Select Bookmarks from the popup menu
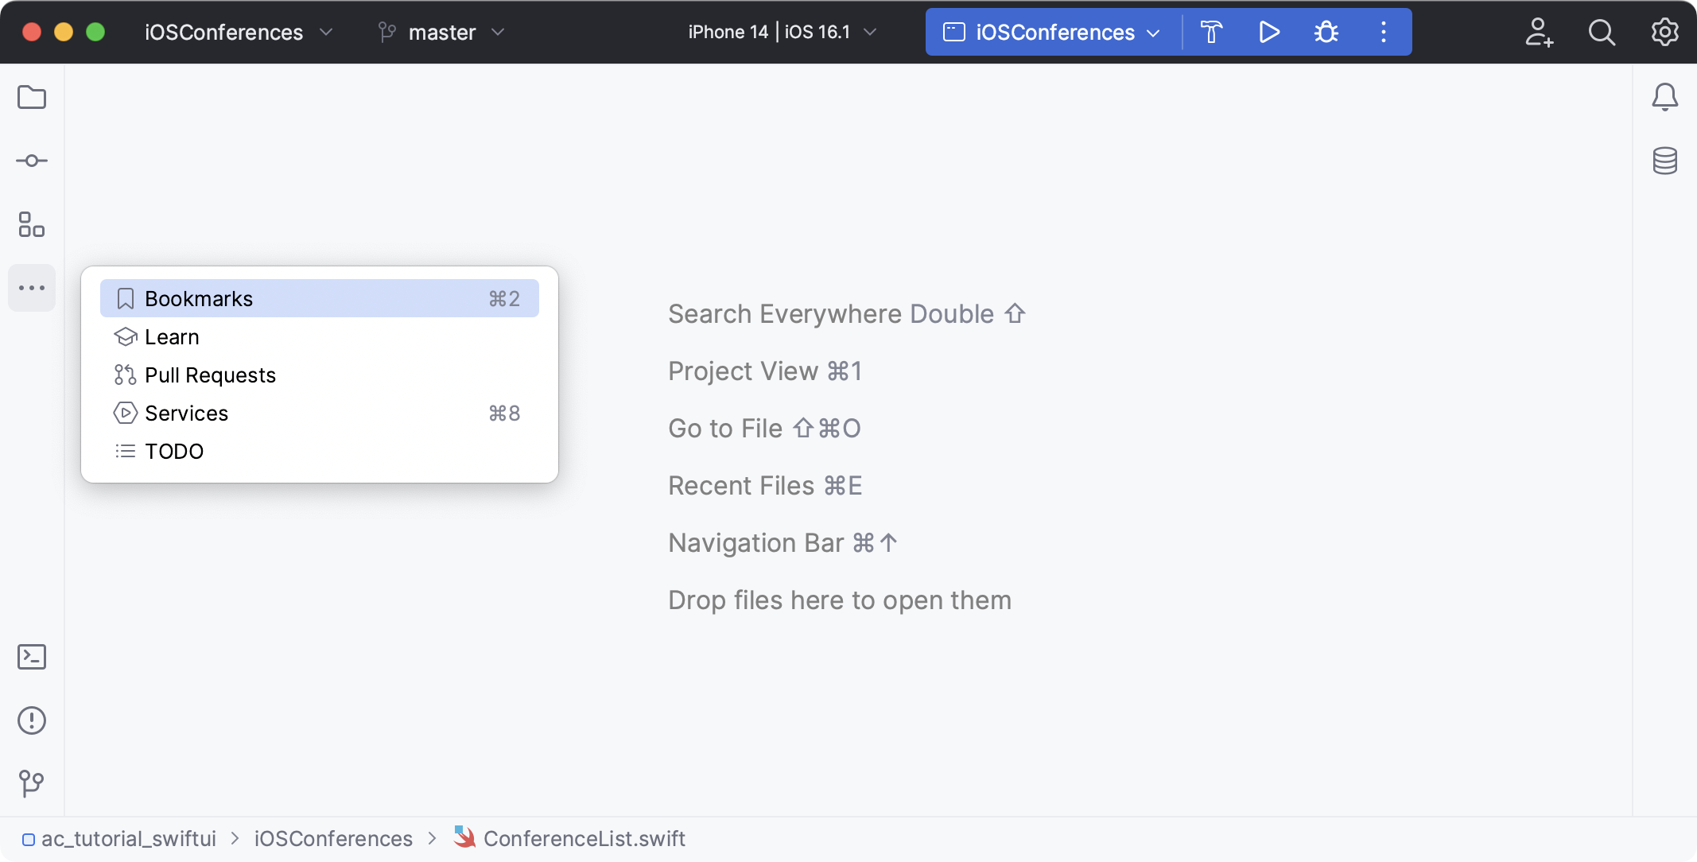This screenshot has height=862, width=1697. [x=320, y=298]
